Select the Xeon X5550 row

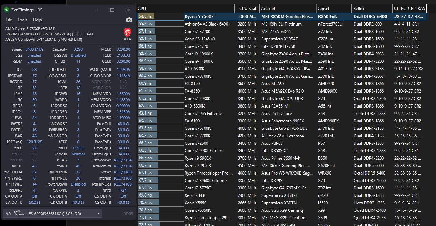[x=282, y=203]
